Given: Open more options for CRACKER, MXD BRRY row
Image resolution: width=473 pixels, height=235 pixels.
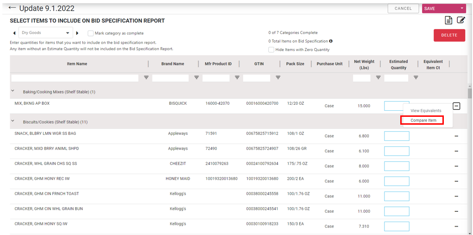Looking at the screenshot, I should 456,151.
